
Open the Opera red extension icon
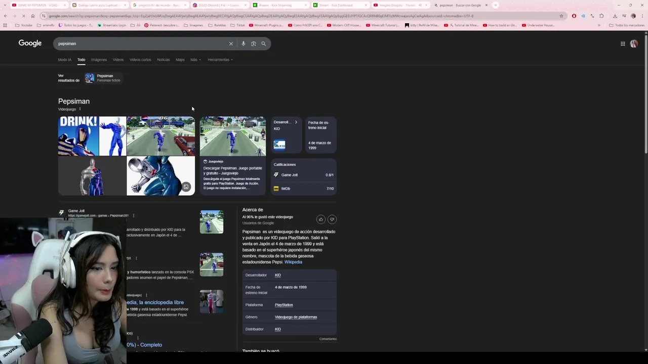pyautogui.click(x=574, y=16)
